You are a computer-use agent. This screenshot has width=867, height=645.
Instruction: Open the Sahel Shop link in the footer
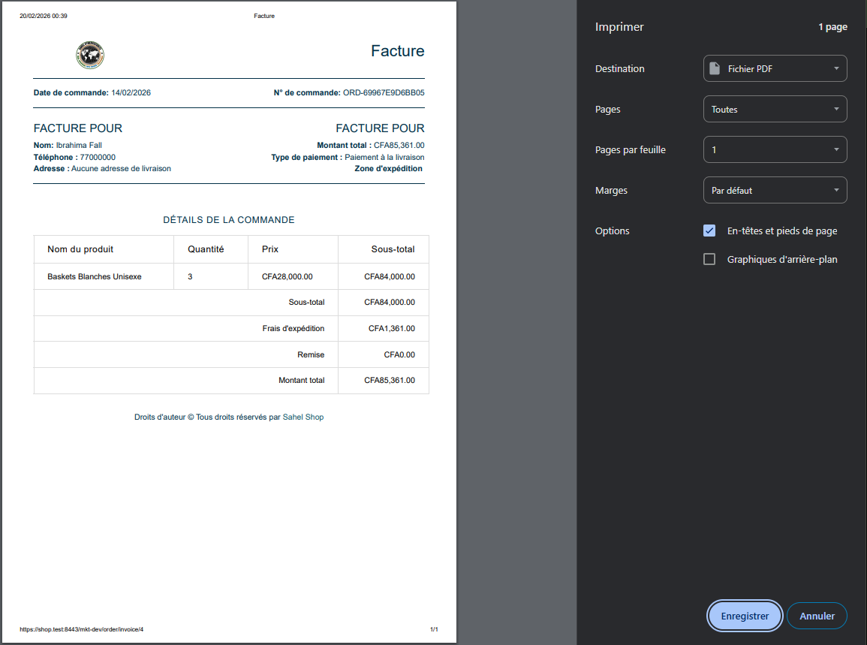point(303,417)
